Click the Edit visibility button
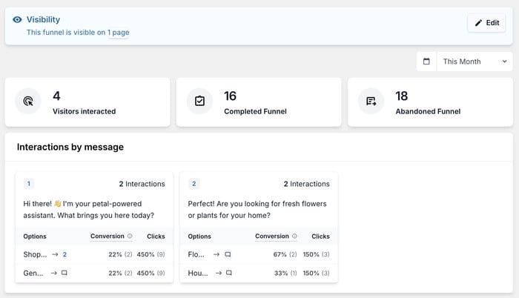Image resolution: width=519 pixels, height=298 pixels. tap(486, 23)
